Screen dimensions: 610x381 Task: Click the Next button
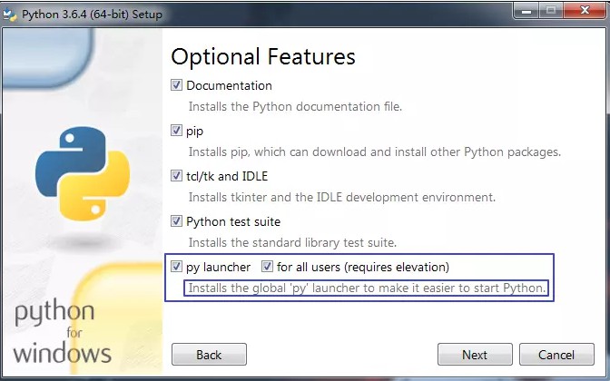[x=475, y=354]
